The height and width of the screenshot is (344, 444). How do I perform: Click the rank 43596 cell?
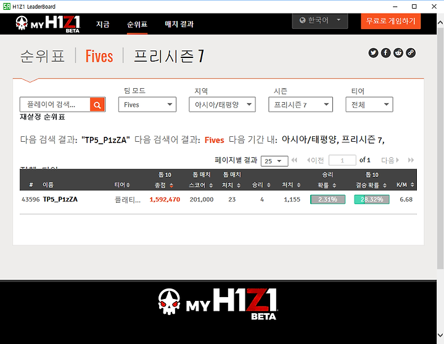[31, 199]
